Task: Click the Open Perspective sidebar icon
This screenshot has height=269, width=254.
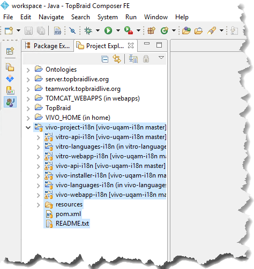Action: click(10, 51)
